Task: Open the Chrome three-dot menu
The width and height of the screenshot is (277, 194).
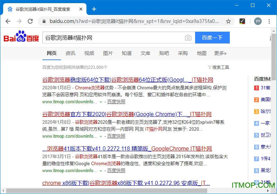Action: point(269,21)
